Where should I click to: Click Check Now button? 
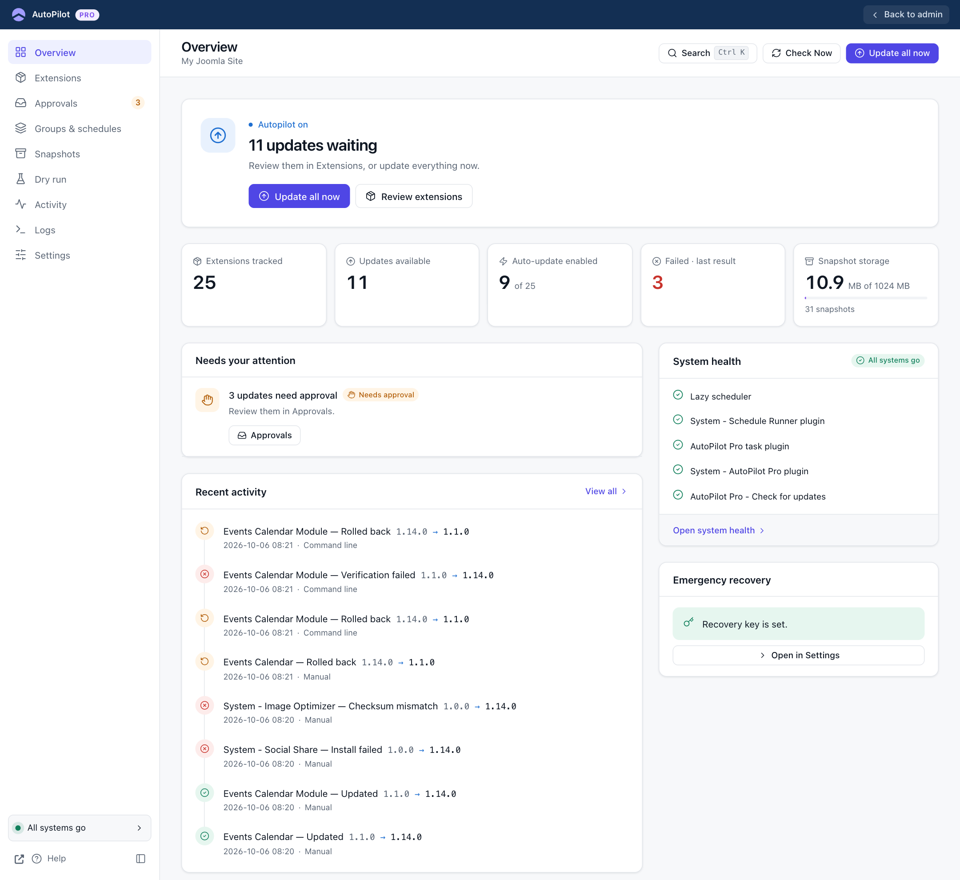pos(801,53)
